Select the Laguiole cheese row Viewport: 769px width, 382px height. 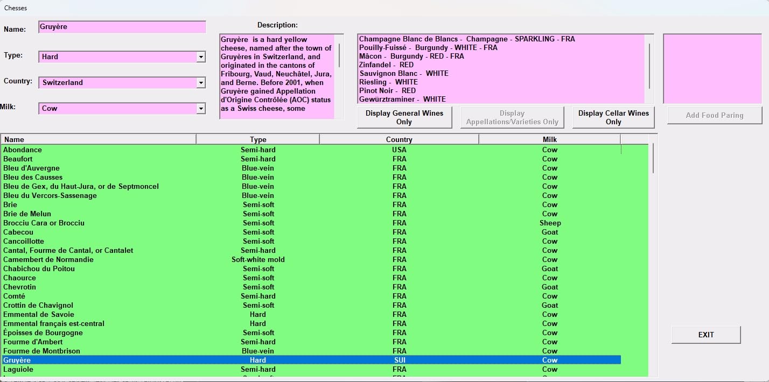coord(311,369)
